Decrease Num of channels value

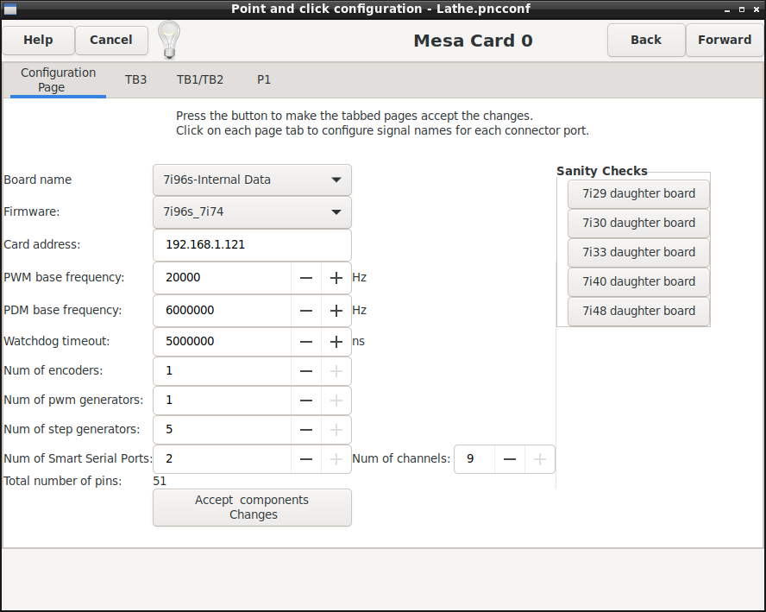[510, 459]
